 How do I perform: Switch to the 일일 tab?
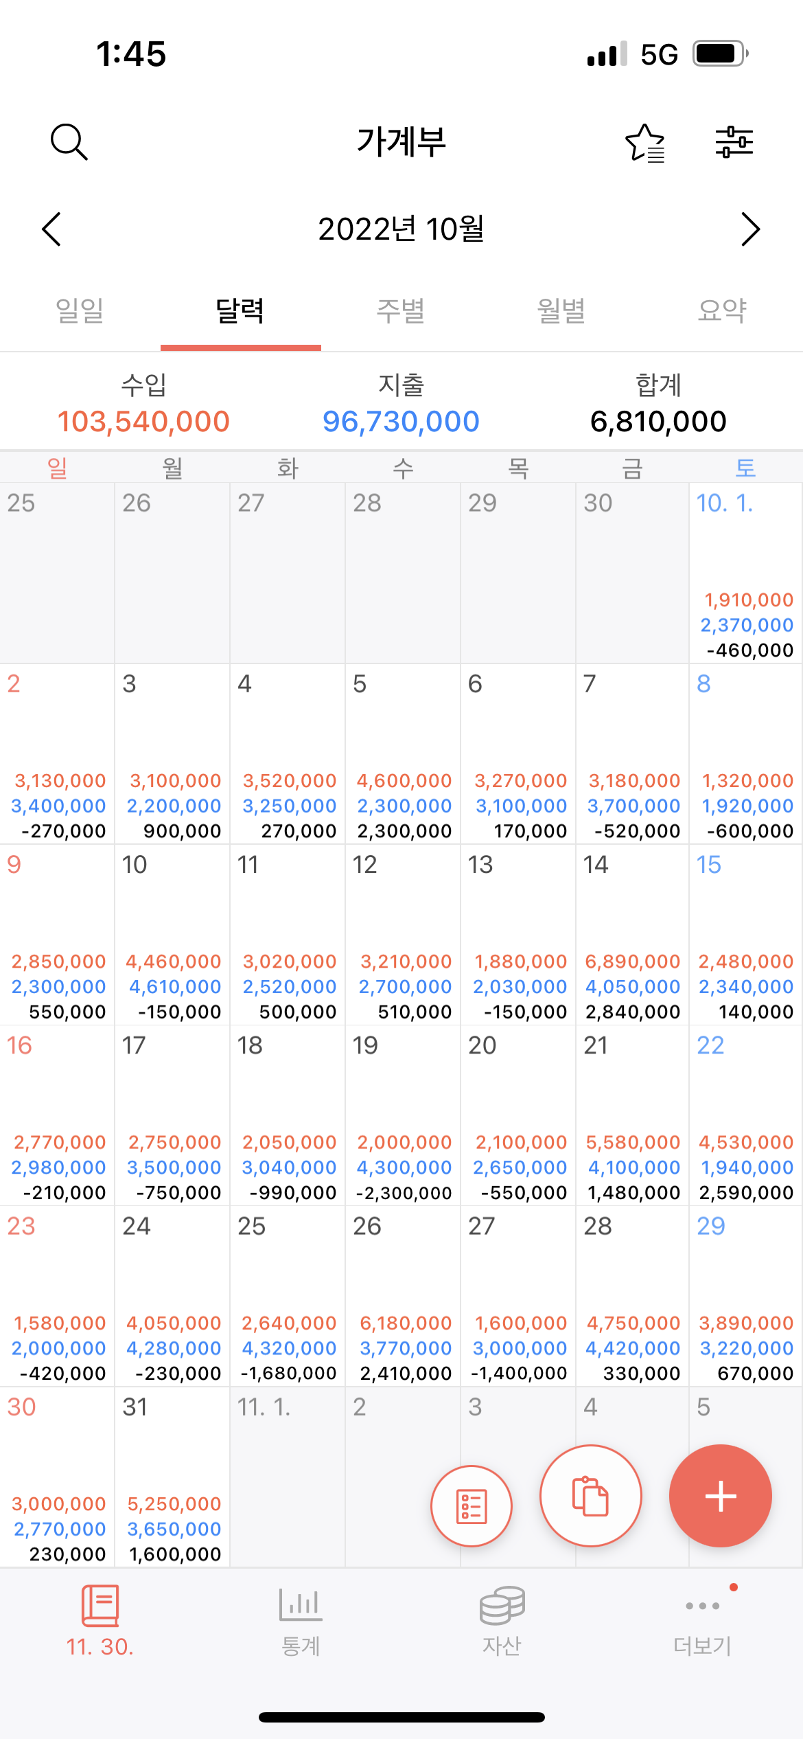[80, 311]
